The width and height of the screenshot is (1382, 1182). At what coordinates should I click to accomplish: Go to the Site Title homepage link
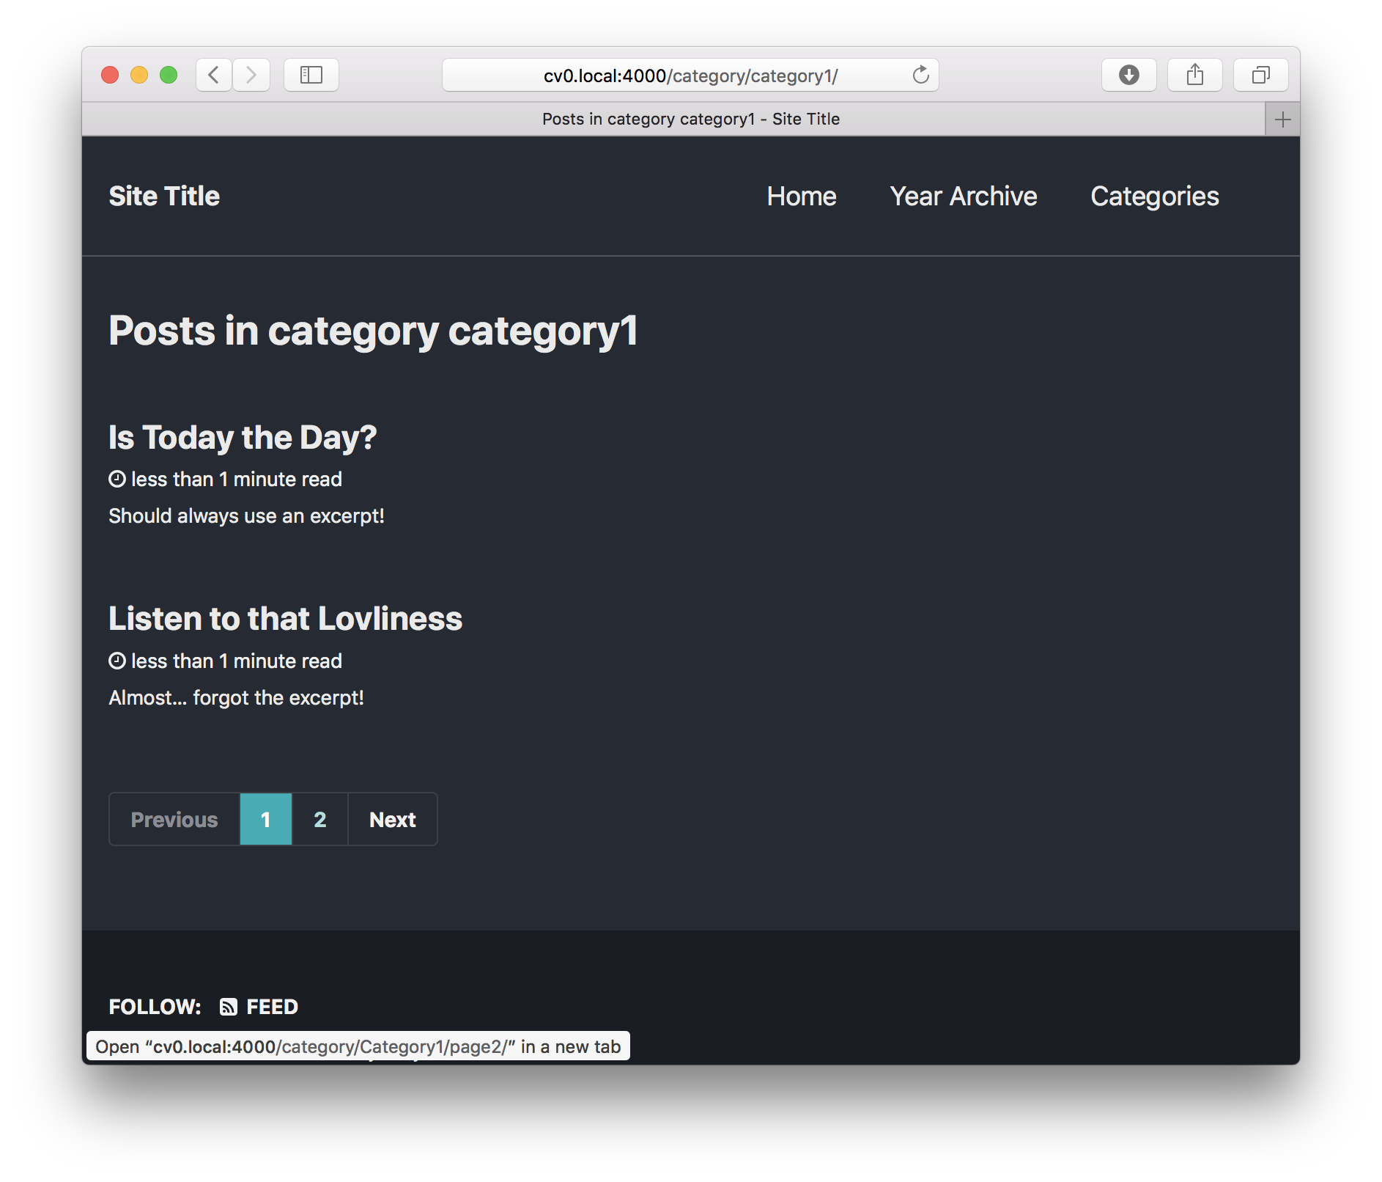tap(164, 197)
